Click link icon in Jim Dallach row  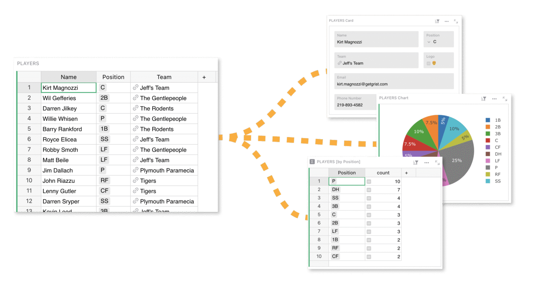point(135,170)
